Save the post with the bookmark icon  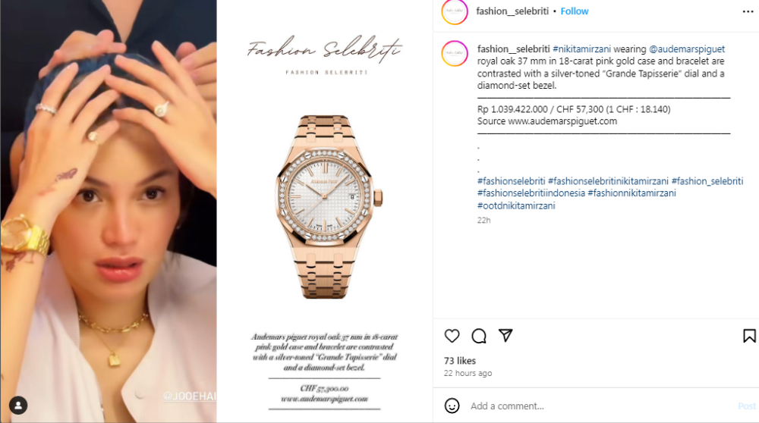(749, 336)
